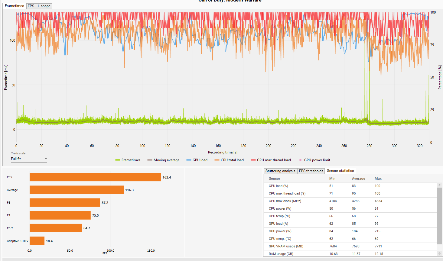Click the 116.3 average value label
The height and width of the screenshot is (261, 443).
[x=129, y=190]
